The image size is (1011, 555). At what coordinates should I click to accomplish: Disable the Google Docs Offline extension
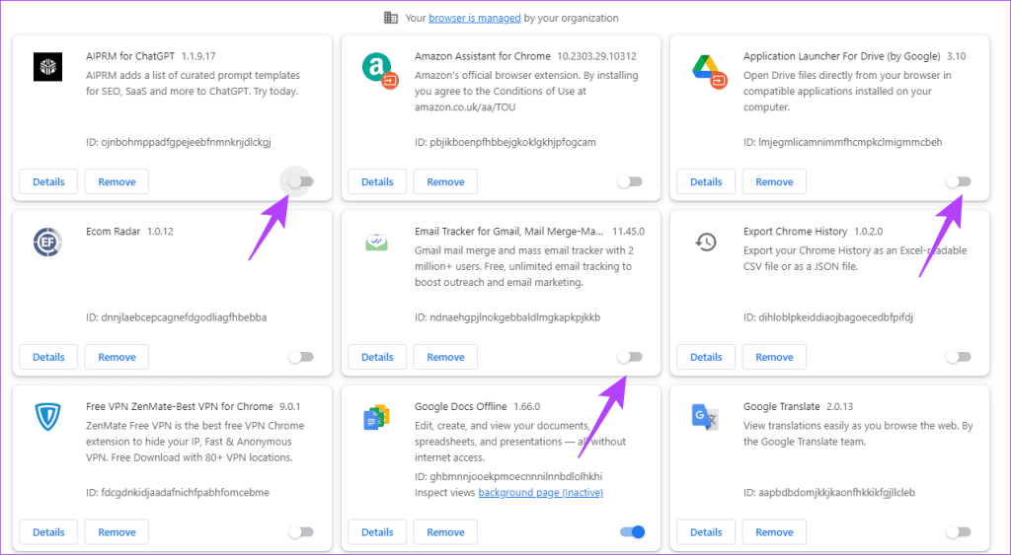pos(632,532)
